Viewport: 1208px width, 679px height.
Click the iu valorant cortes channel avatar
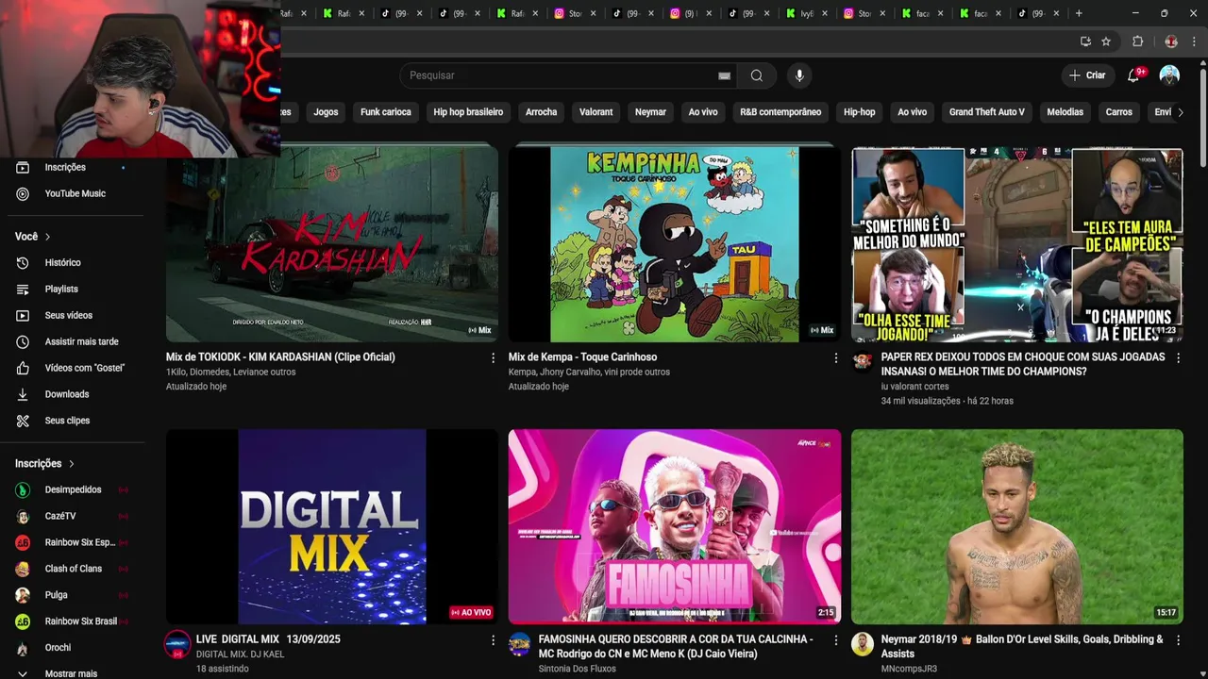pyautogui.click(x=863, y=362)
